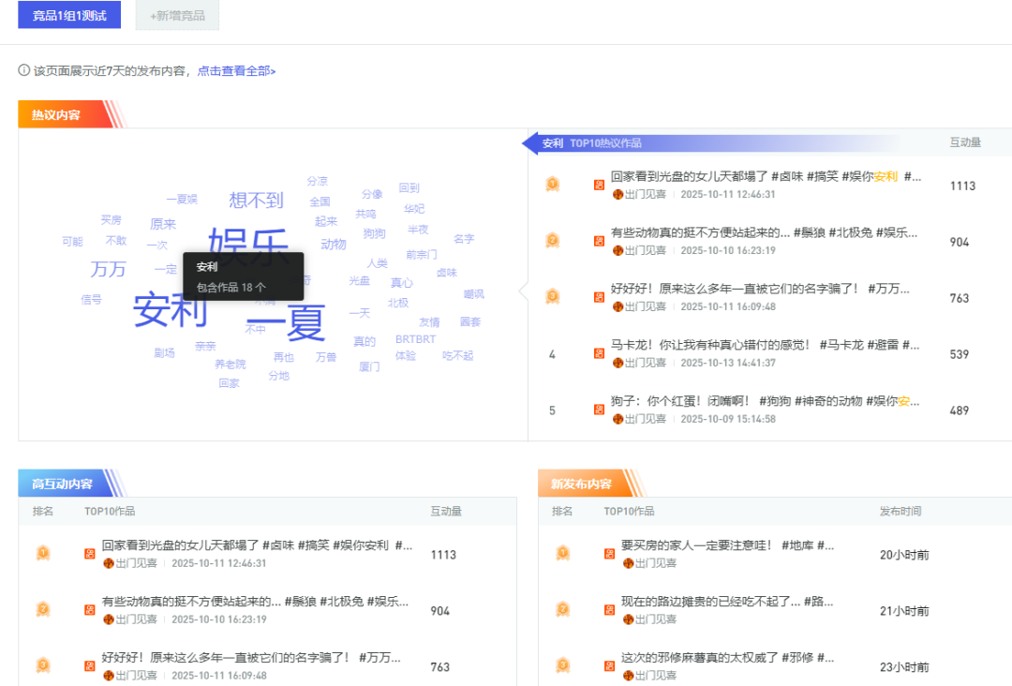Click the gold rank-1 medal in 新发布内容 list
The image size is (1012, 686).
click(x=562, y=554)
